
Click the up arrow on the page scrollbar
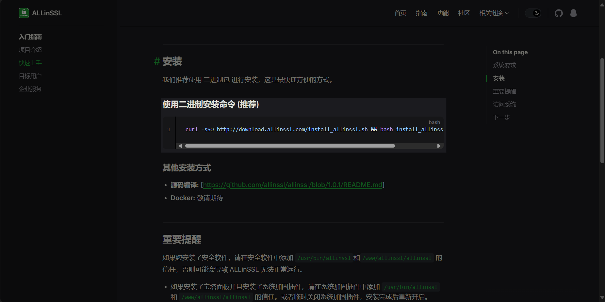(602, 4)
